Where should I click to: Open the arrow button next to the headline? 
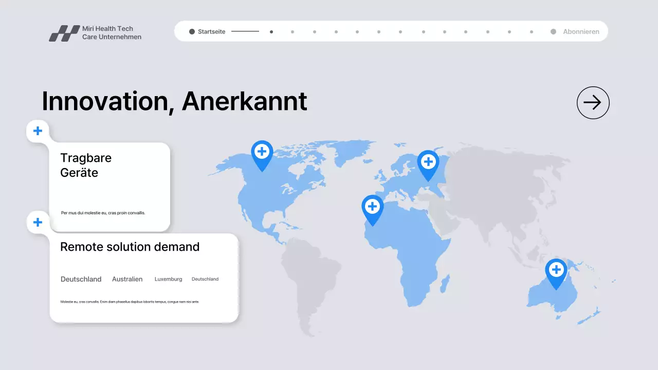pyautogui.click(x=593, y=102)
